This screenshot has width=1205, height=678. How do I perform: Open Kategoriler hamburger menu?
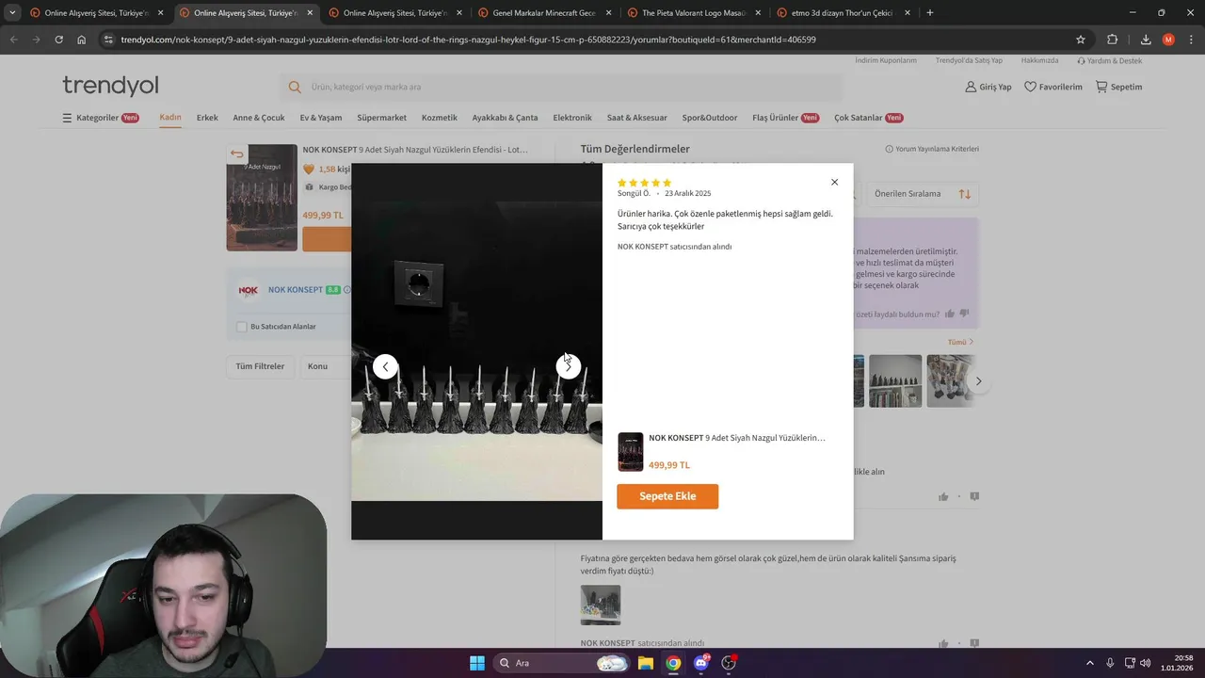(x=101, y=118)
